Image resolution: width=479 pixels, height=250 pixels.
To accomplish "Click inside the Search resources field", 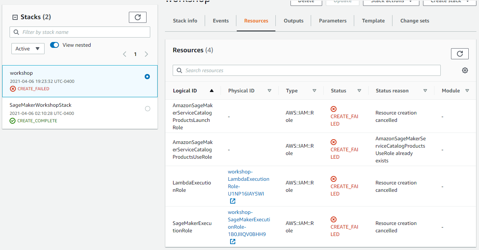I will [x=306, y=70].
